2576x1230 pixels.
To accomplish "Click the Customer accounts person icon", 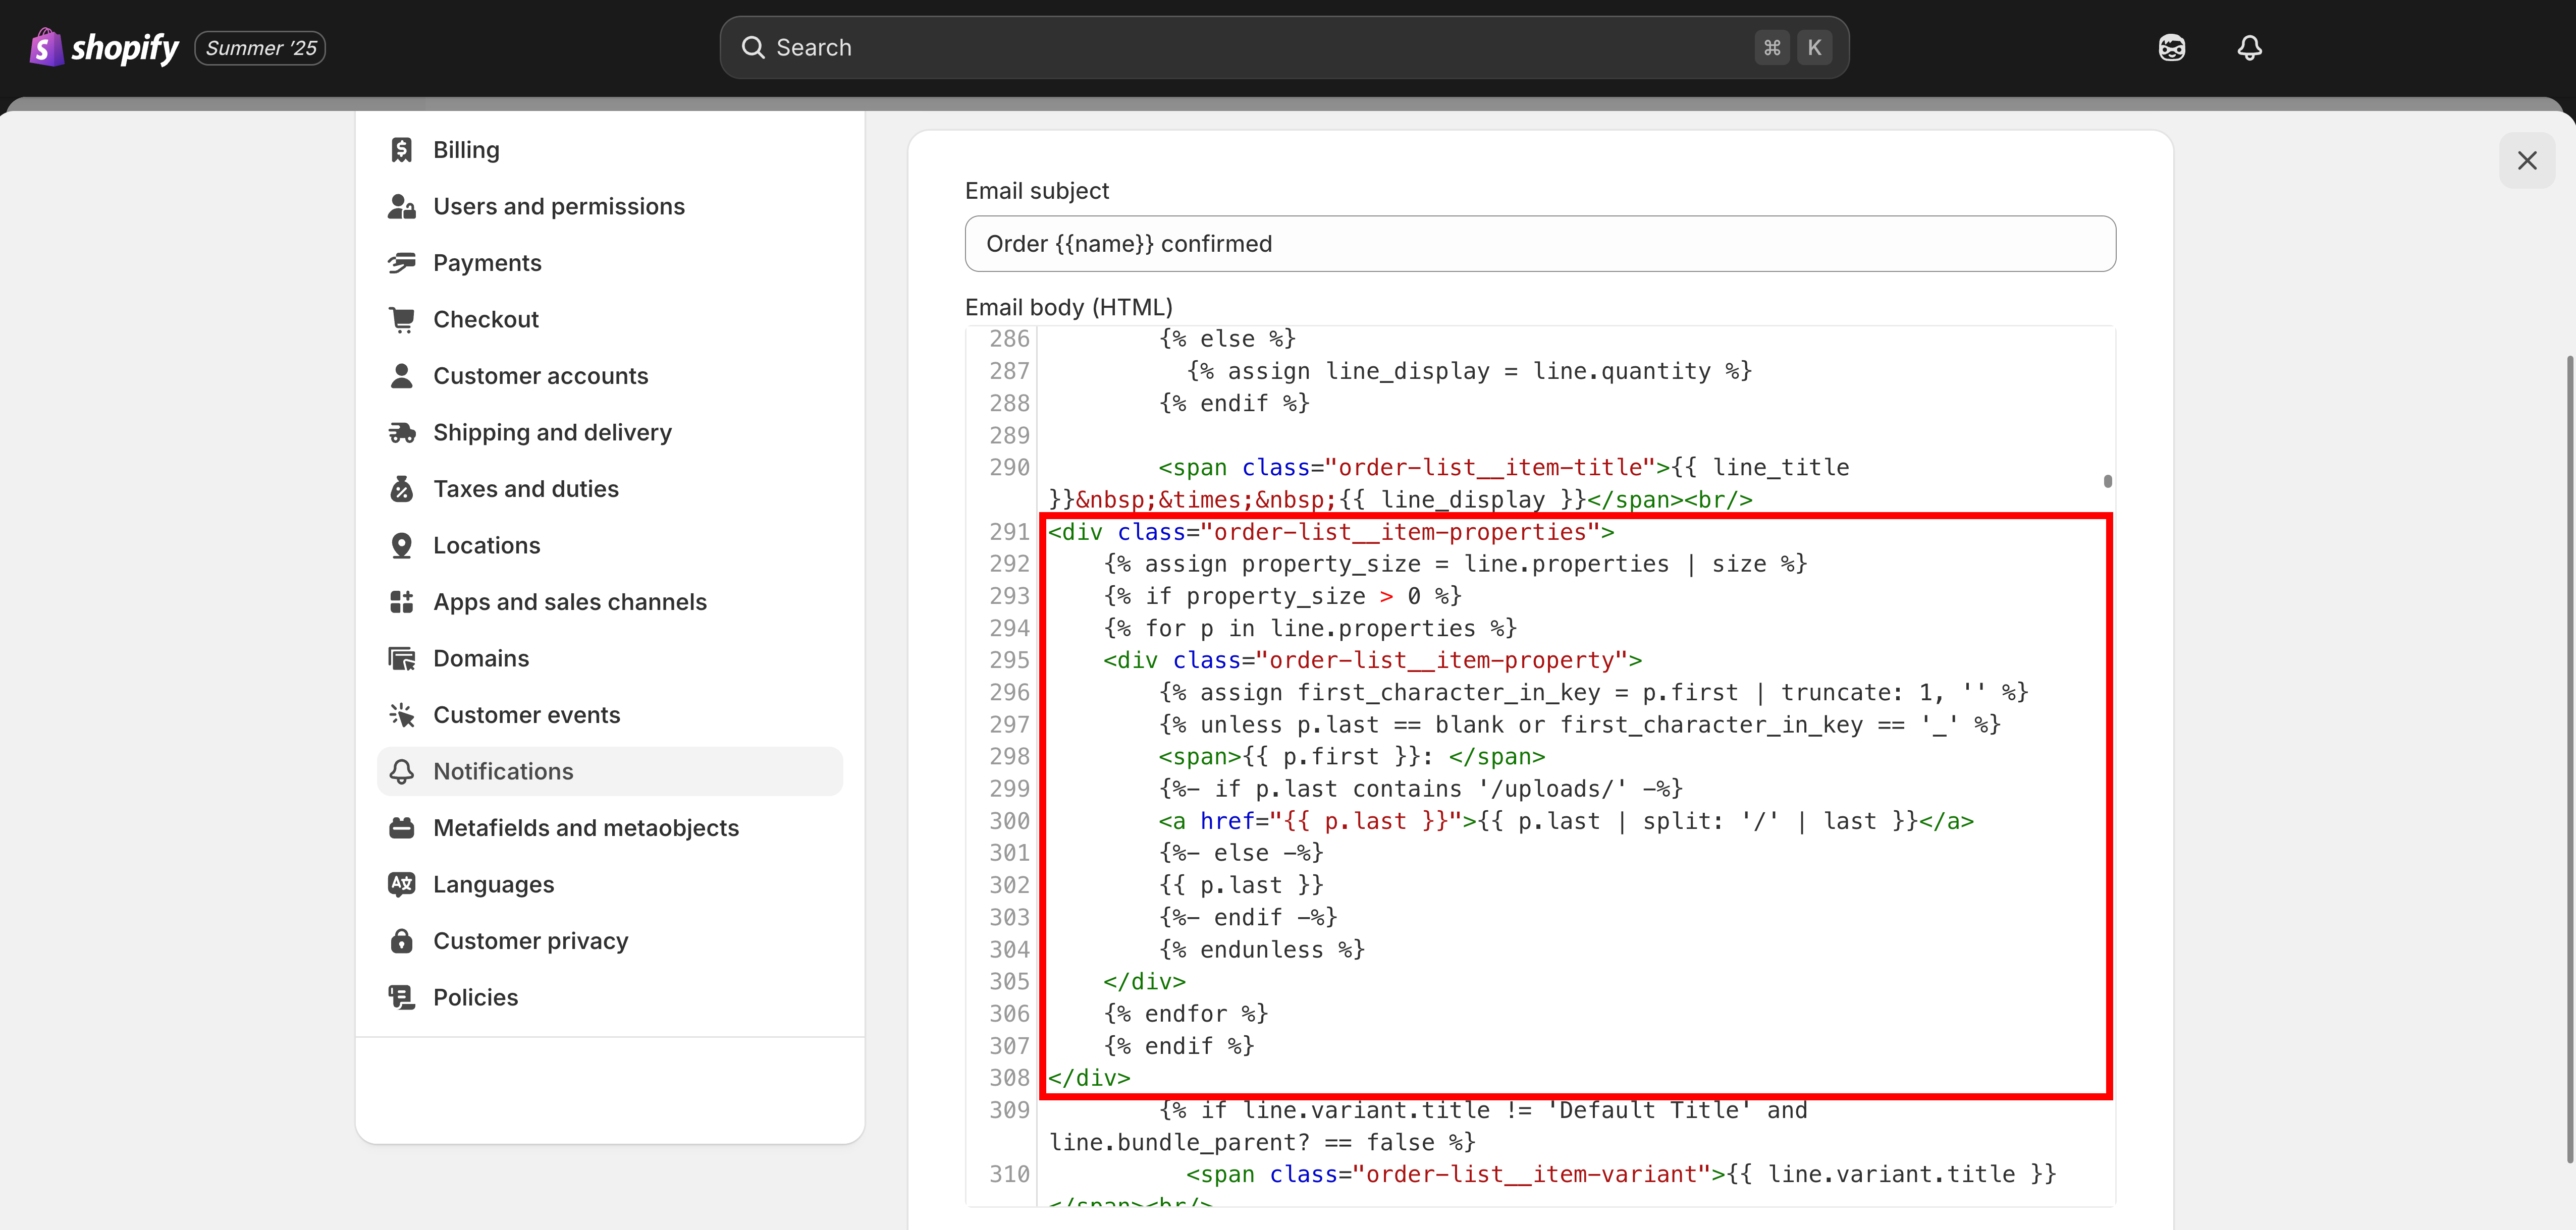I will point(402,376).
